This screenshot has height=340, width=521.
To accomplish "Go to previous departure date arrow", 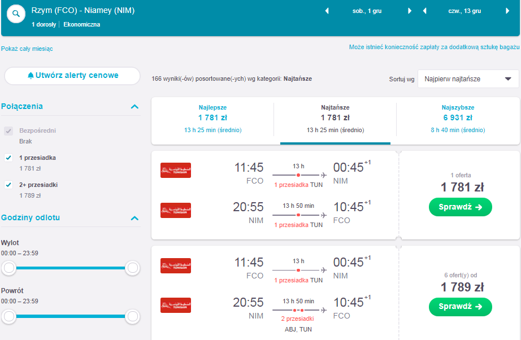I will click(327, 11).
